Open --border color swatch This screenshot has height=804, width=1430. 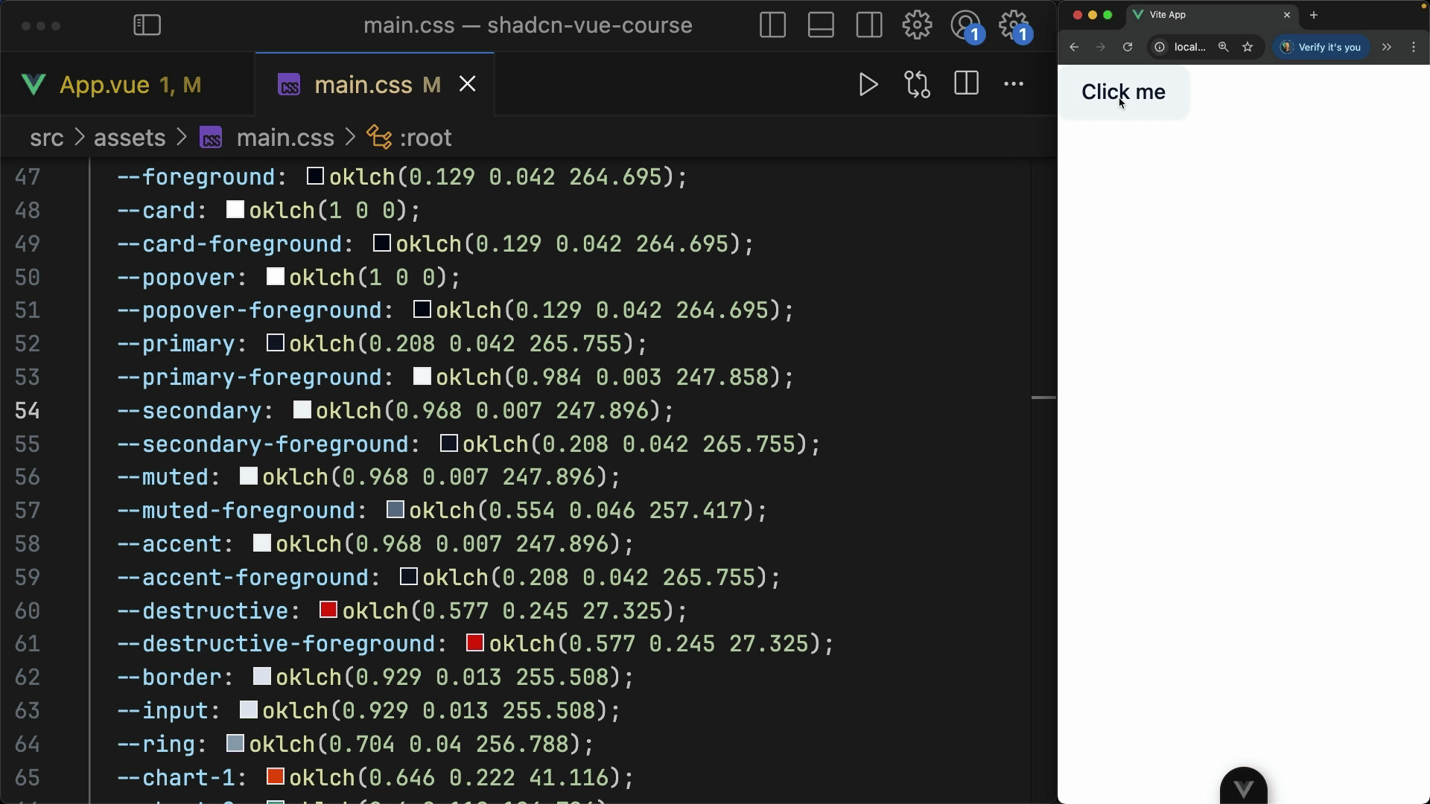pos(261,677)
